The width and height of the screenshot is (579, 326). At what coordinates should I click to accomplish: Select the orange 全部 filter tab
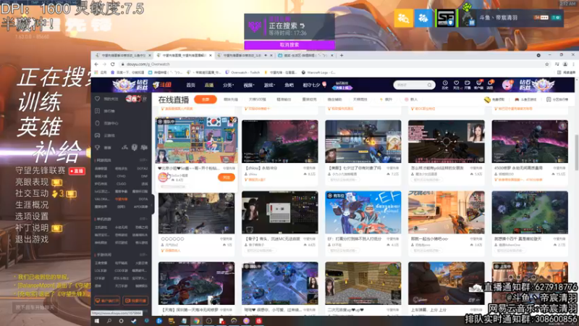206,99
